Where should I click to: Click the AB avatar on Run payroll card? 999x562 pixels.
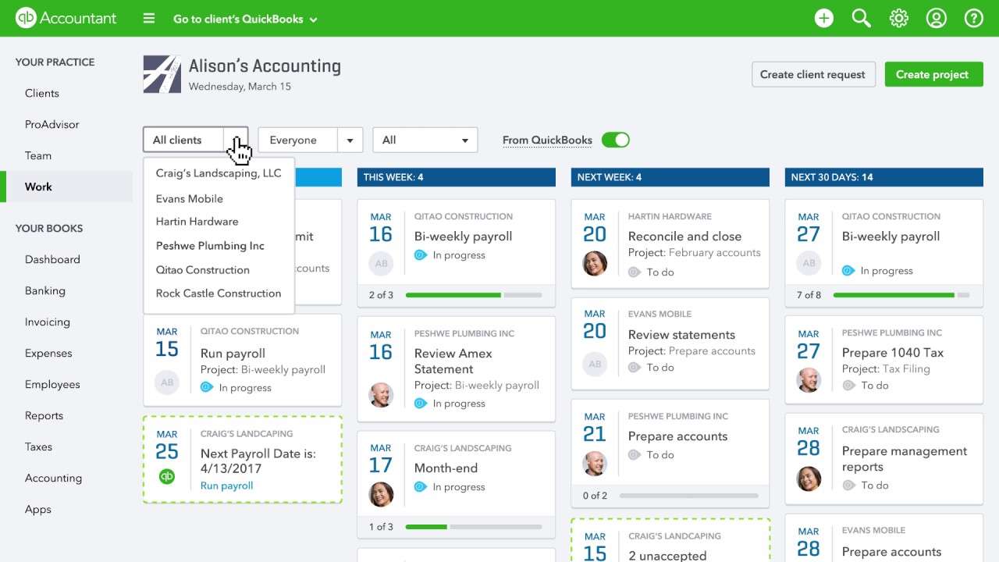point(167,382)
